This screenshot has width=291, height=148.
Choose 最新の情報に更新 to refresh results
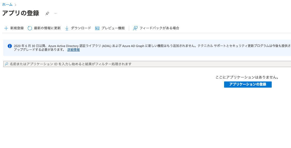tap(47, 28)
